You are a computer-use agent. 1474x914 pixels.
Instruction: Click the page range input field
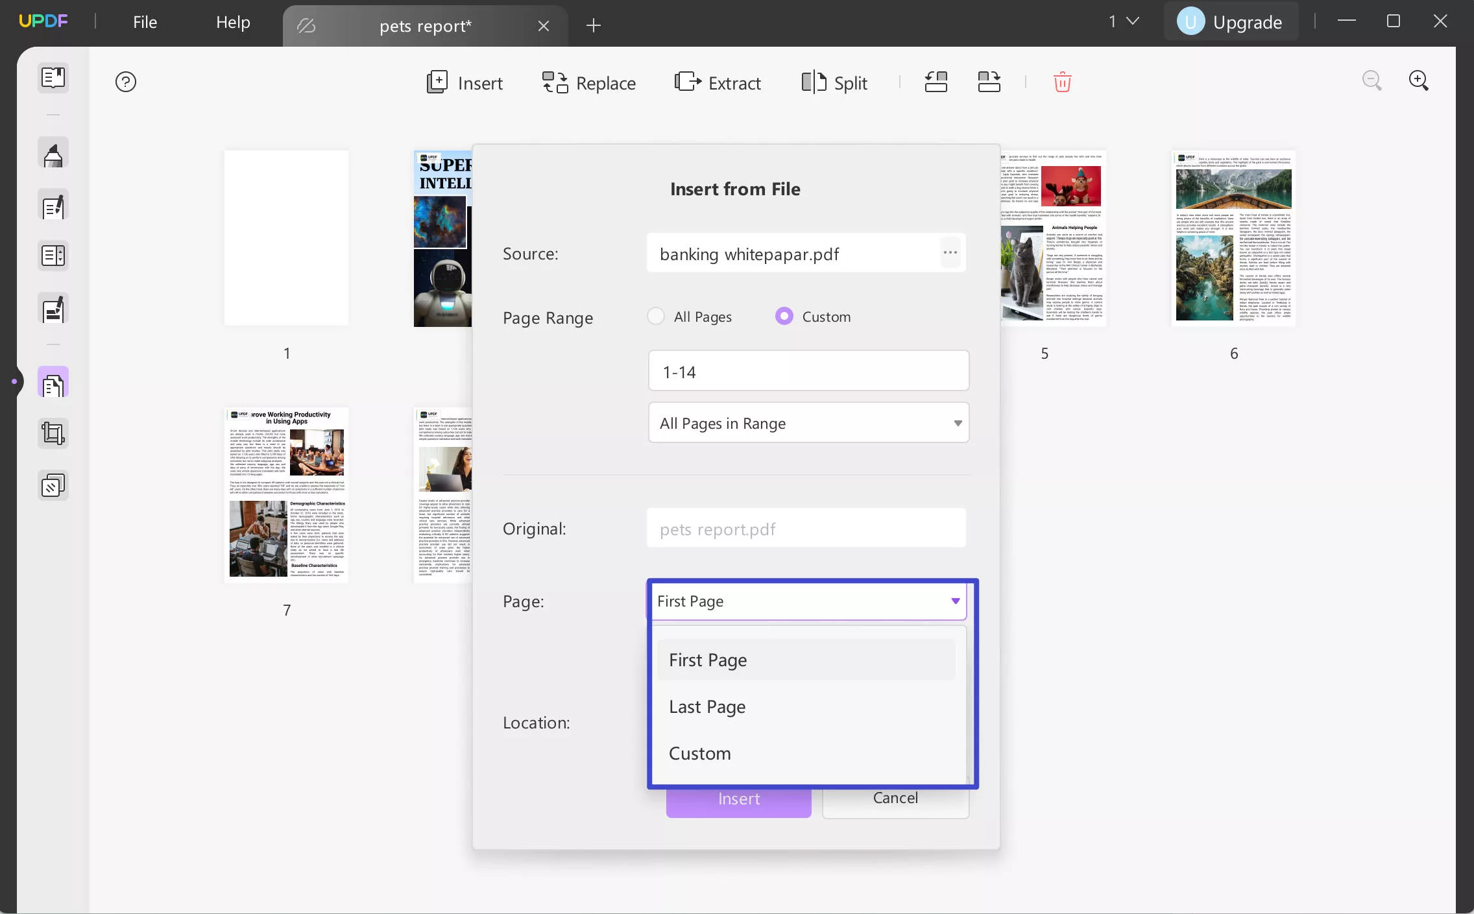[808, 370]
